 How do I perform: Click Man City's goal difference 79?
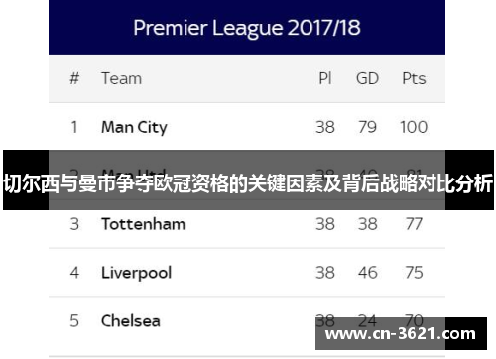coord(367,127)
